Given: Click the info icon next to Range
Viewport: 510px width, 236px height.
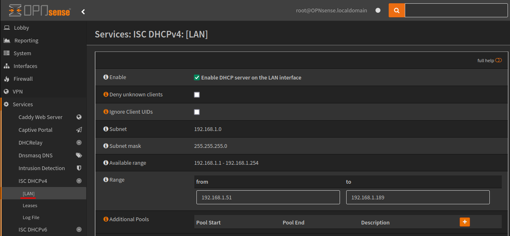Looking at the screenshot, I should pyautogui.click(x=106, y=180).
